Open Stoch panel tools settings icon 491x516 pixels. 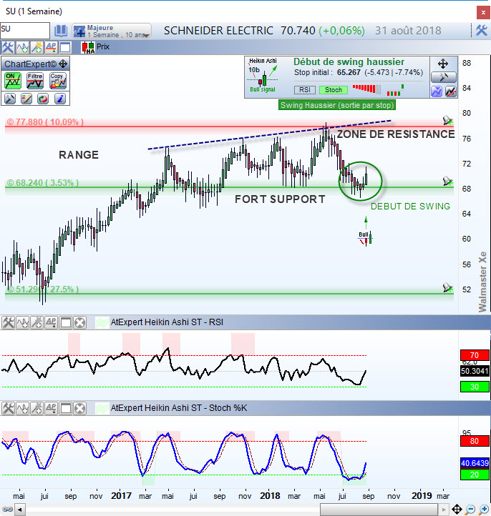pyautogui.click(x=8, y=409)
